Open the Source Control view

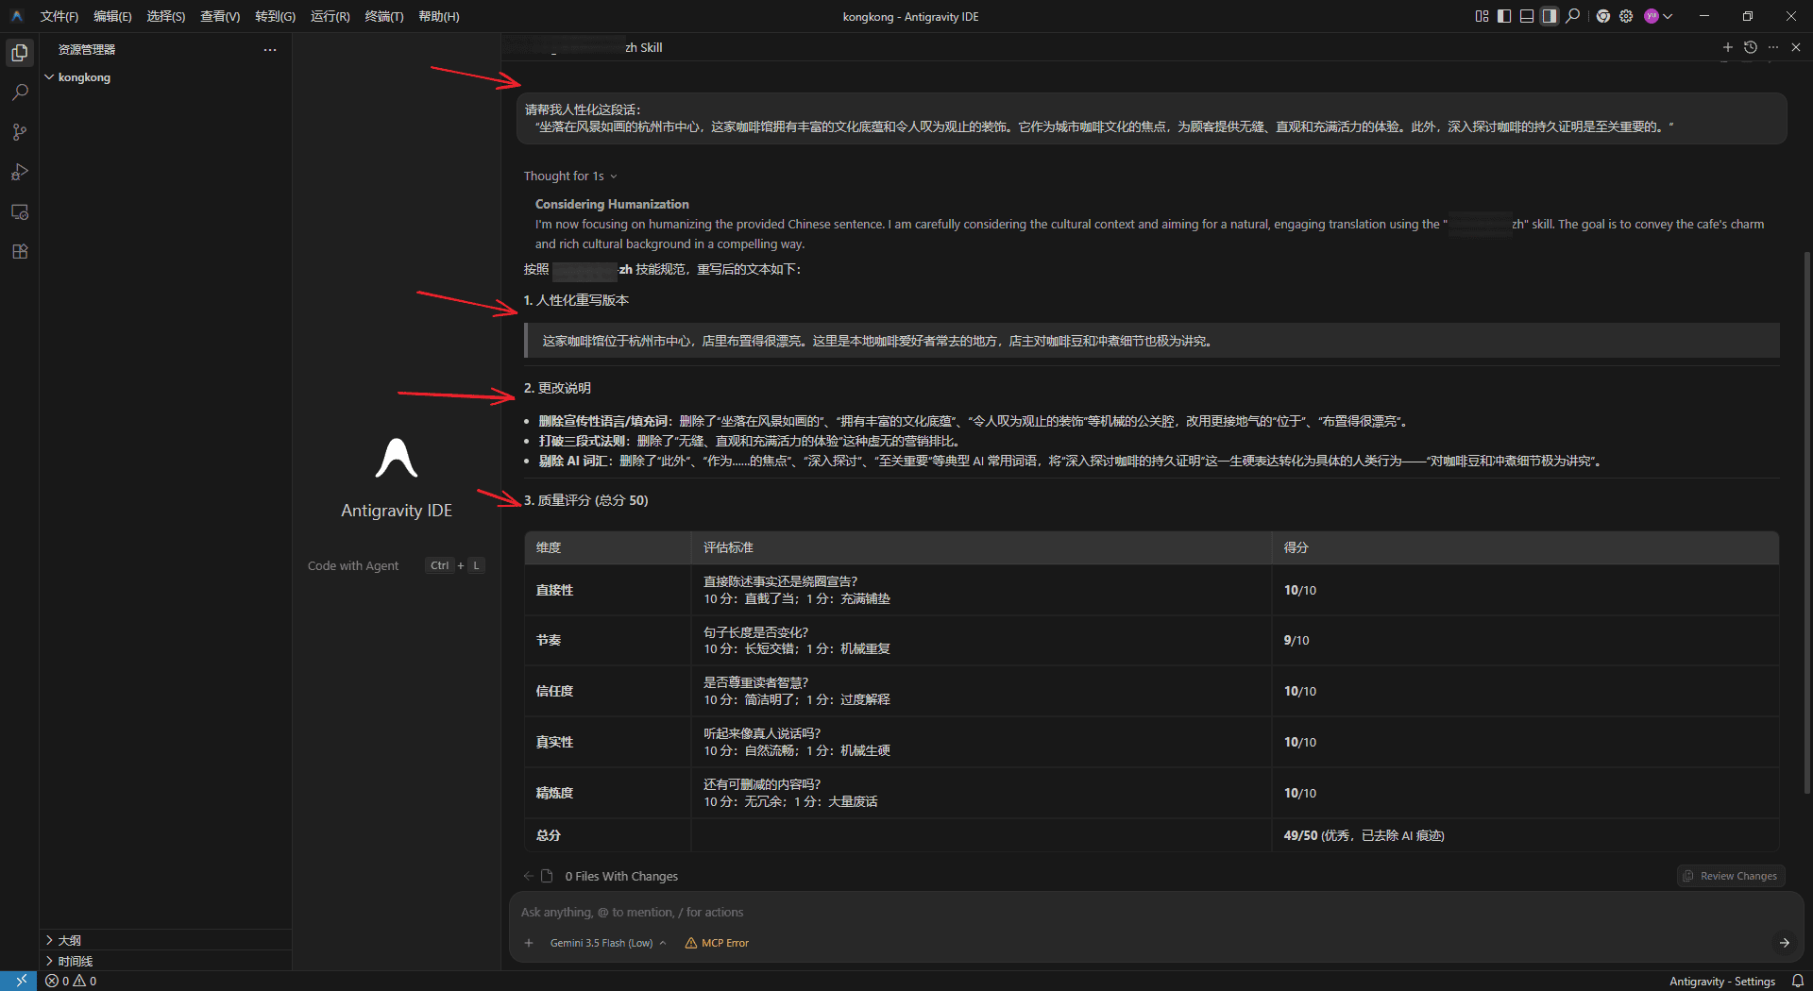coord(20,132)
